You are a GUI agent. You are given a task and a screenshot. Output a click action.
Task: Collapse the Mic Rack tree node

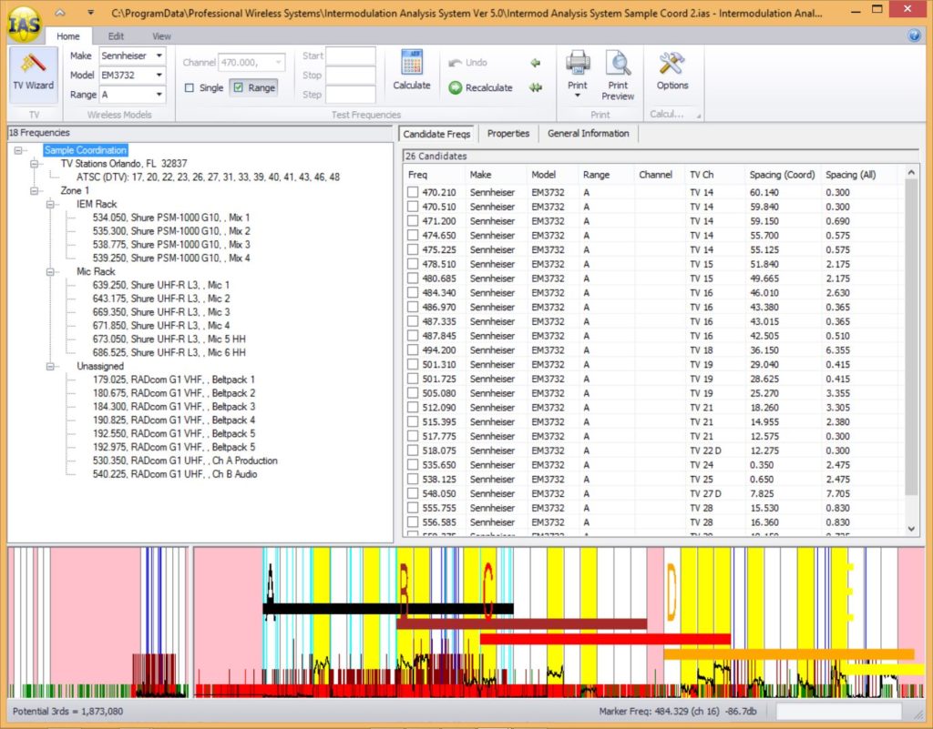pos(51,272)
